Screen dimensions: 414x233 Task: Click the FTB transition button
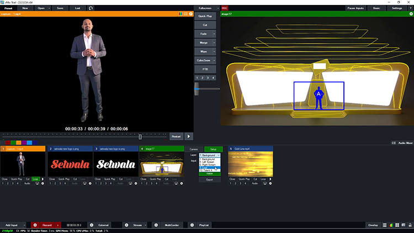tap(204, 68)
